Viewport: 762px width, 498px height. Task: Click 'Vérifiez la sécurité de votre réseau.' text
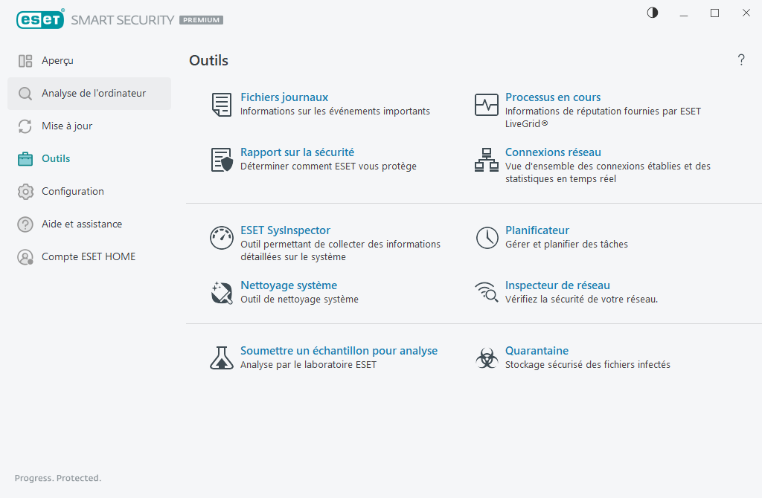581,300
